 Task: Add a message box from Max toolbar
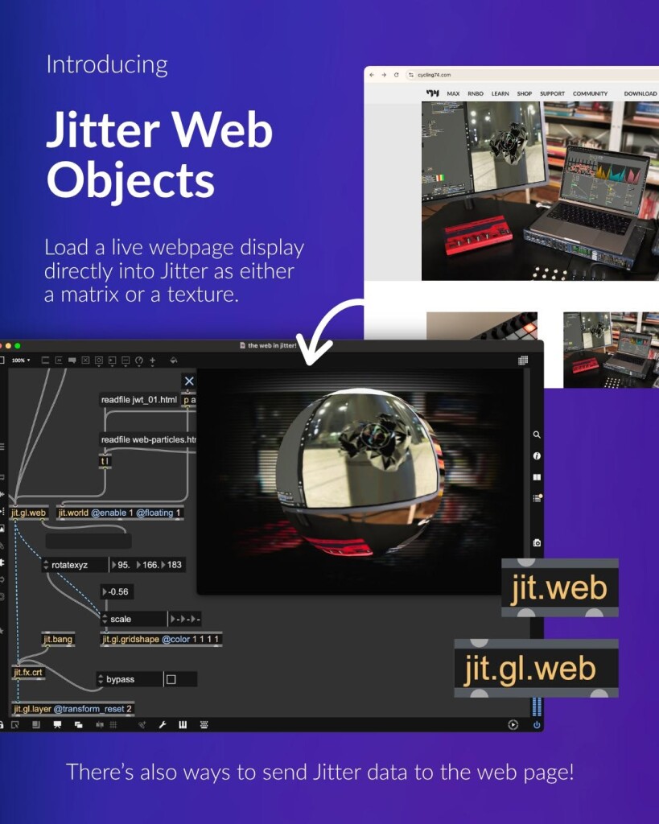(x=59, y=360)
